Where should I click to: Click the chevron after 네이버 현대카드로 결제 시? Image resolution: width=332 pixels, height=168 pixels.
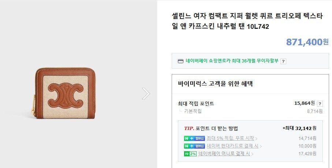click(x=261, y=146)
